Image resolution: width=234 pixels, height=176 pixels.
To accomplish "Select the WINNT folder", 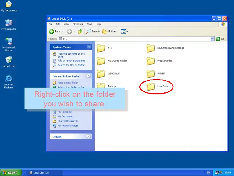I will tap(156, 74).
